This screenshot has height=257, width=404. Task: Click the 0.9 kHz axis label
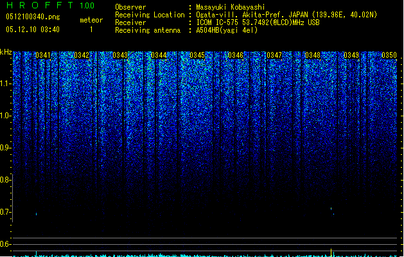coord(6,148)
